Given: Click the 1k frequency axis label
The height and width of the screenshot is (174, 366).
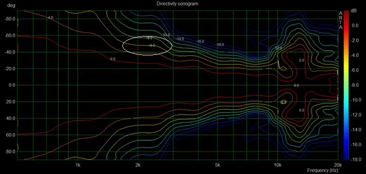Looking at the screenshot, I should click(78, 165).
